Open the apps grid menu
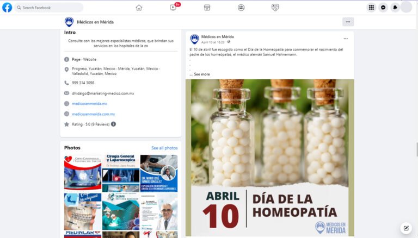The height and width of the screenshot is (238, 418). tap(371, 8)
